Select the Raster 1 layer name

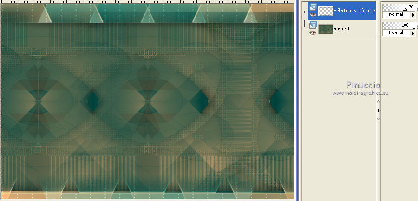point(341,29)
